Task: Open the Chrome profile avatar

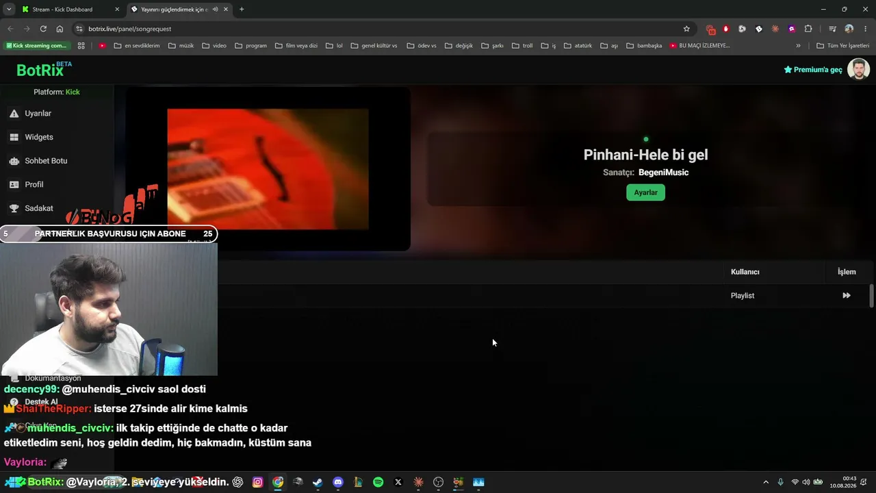Action: coord(849,29)
